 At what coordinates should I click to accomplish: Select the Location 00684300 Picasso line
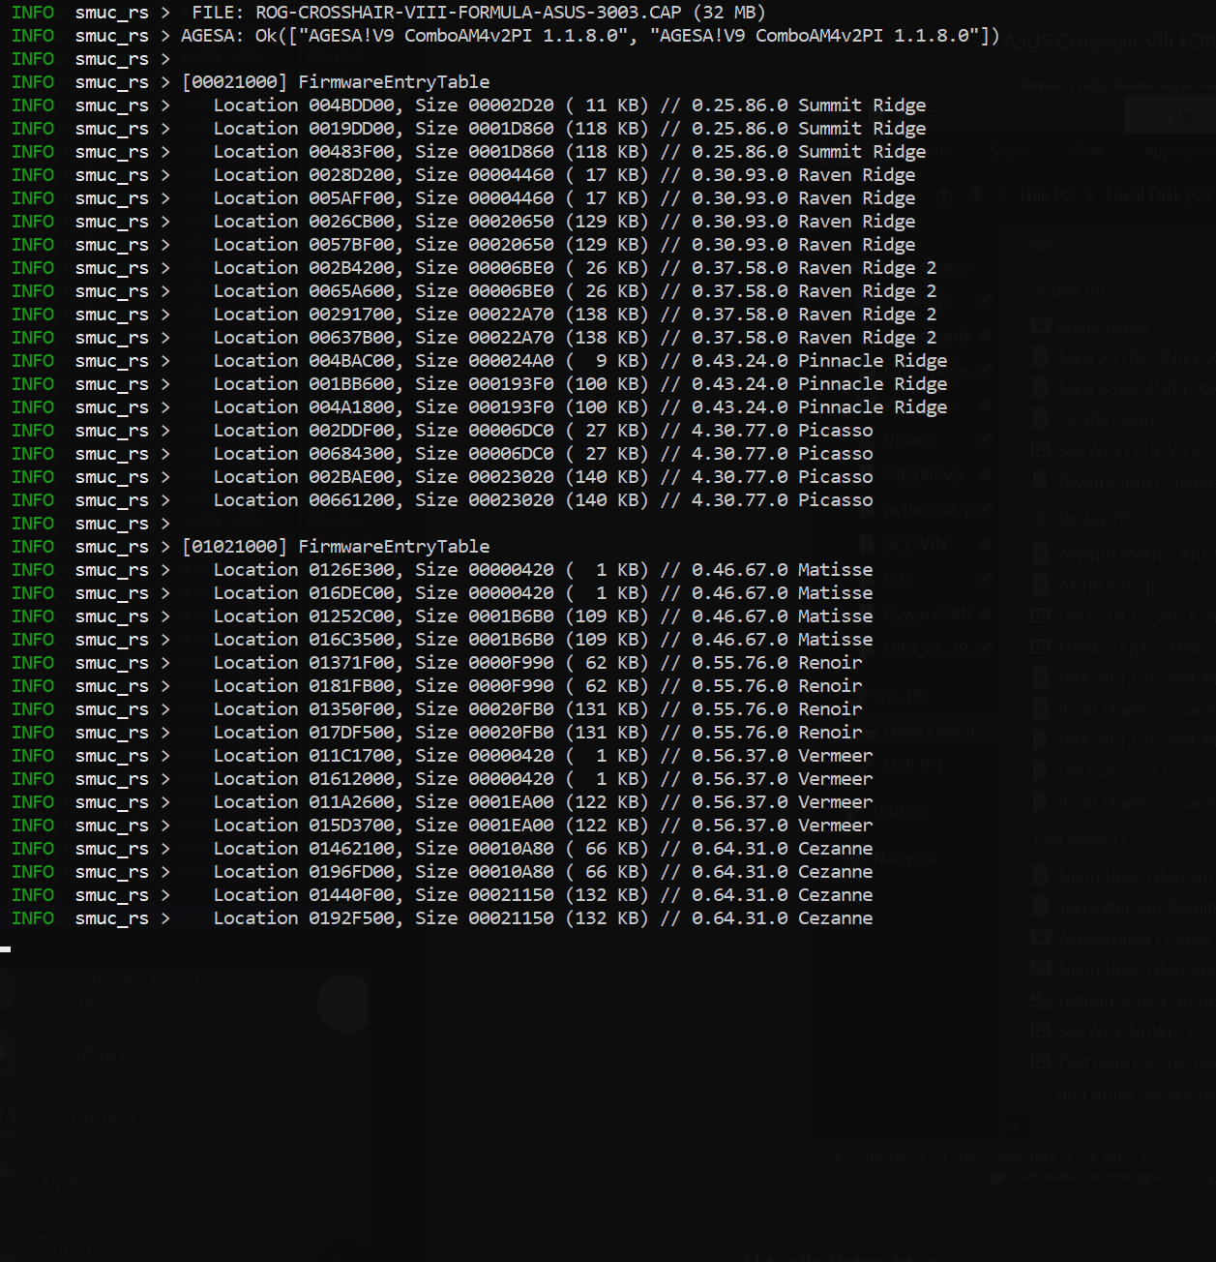click(442, 454)
